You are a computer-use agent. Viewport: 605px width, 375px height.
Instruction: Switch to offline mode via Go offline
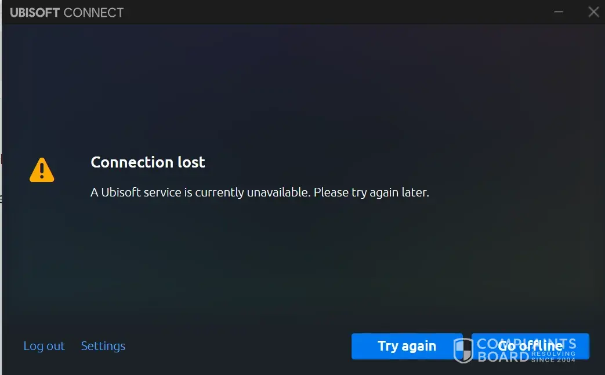pos(530,346)
